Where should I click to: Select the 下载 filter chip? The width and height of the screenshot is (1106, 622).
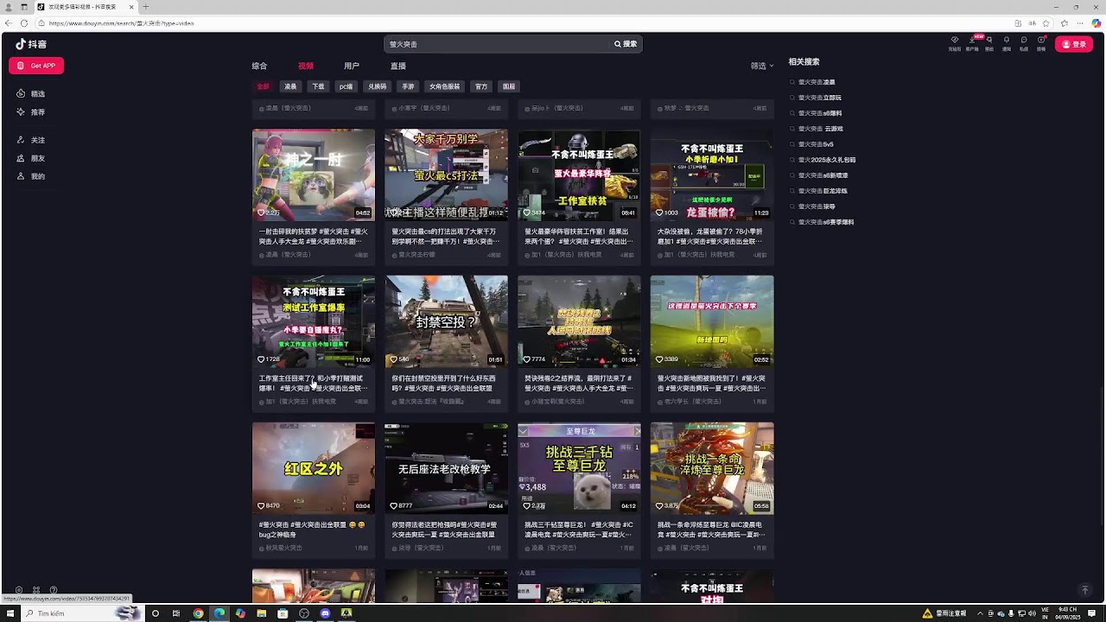[x=318, y=86]
